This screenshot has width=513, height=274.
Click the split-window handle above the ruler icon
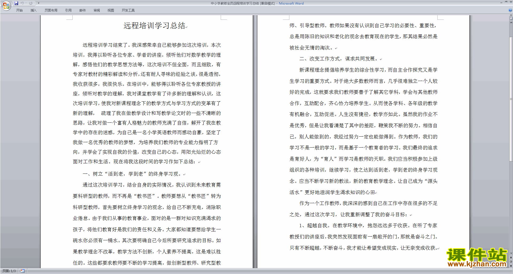click(x=511, y=16)
